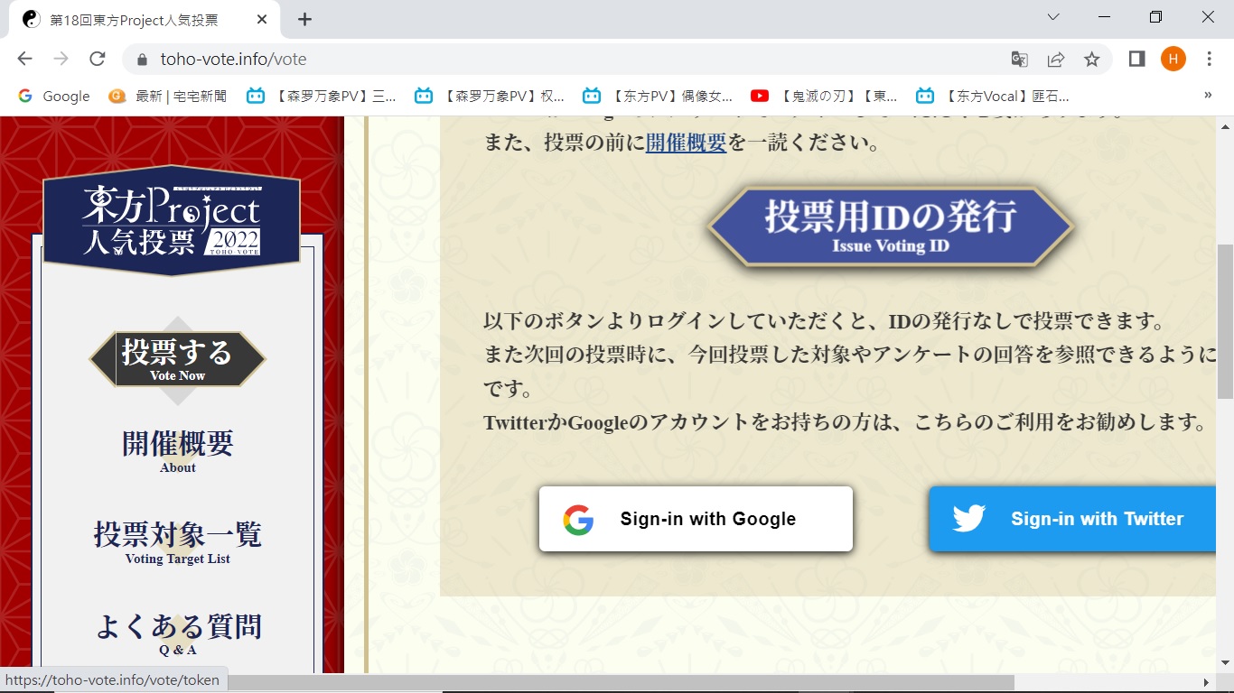
Task: Bookmark this page with the star icon
Action: coord(1091,60)
